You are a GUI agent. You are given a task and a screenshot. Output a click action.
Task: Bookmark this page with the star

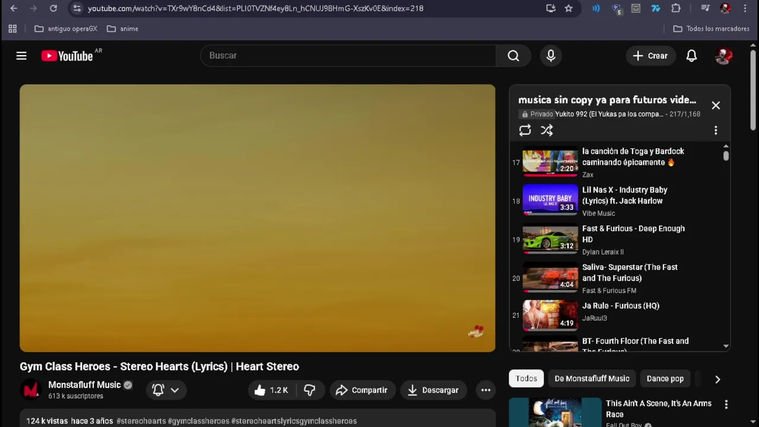(x=569, y=8)
